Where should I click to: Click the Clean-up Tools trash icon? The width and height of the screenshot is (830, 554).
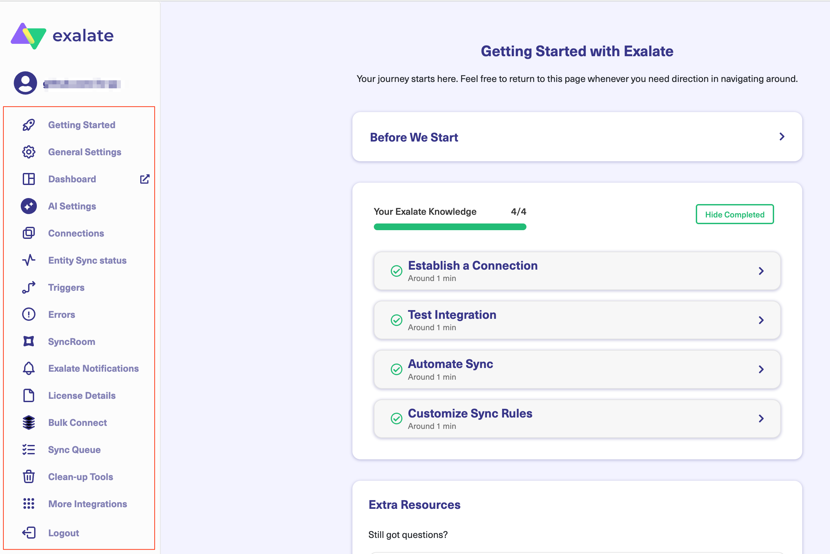coord(29,477)
